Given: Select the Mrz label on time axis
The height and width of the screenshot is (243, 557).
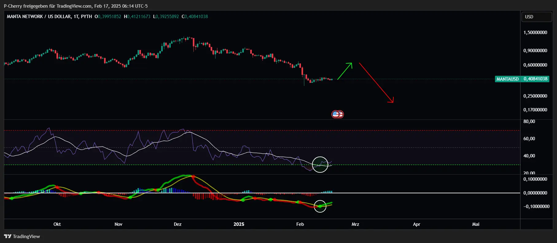Looking at the screenshot, I should (x=355, y=224).
